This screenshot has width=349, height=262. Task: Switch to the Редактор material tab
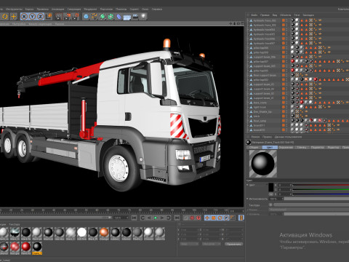(333, 148)
